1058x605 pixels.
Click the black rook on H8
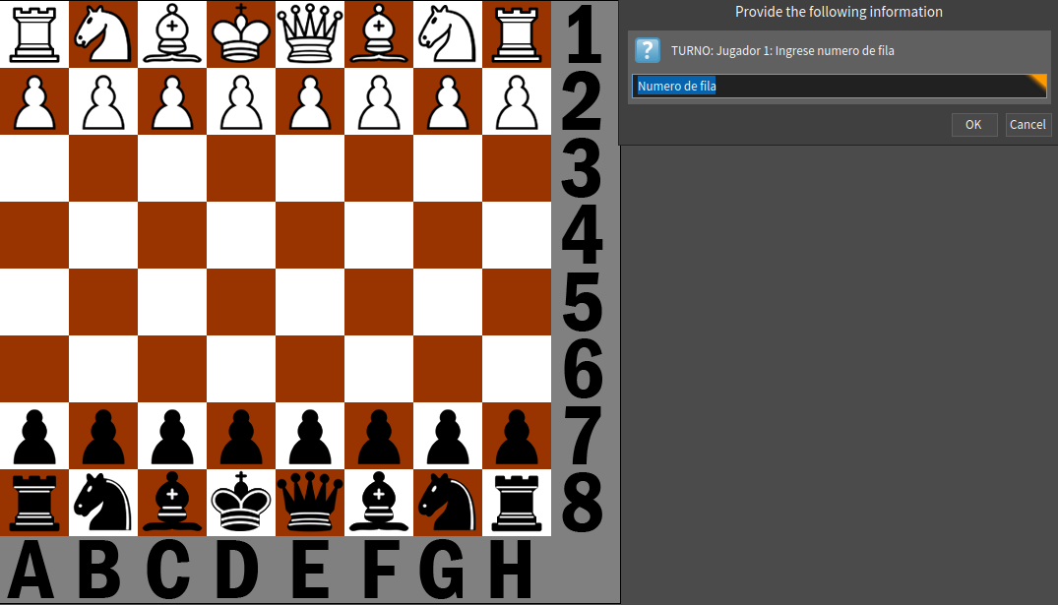pos(517,502)
